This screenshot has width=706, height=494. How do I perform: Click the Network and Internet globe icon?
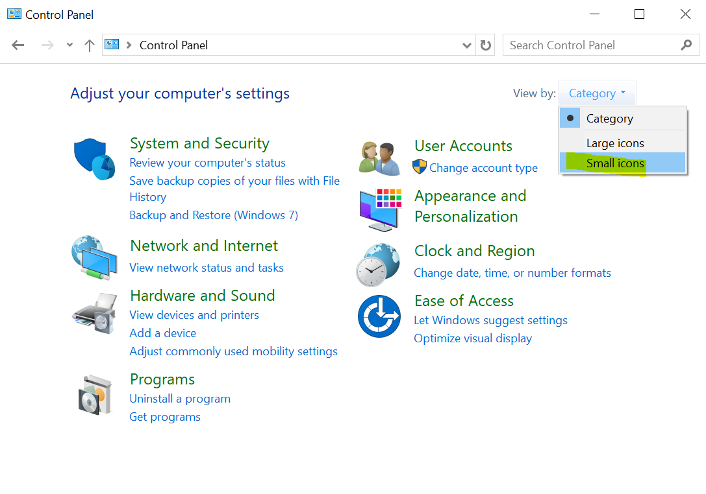pyautogui.click(x=94, y=257)
